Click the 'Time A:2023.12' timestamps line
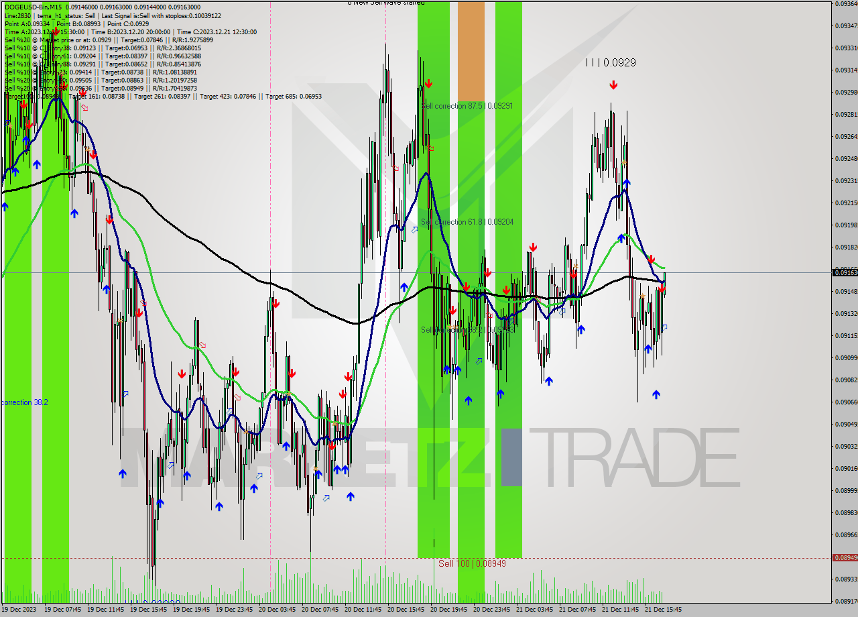 pyautogui.click(x=130, y=32)
